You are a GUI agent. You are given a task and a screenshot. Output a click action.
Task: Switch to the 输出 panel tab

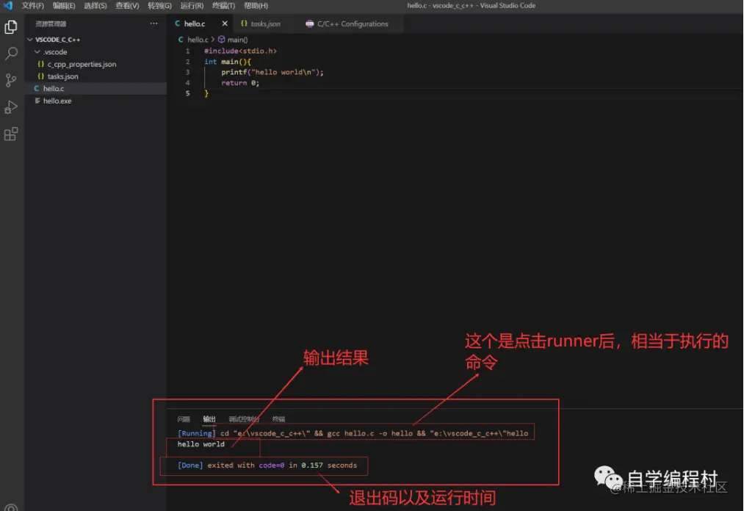click(x=209, y=419)
